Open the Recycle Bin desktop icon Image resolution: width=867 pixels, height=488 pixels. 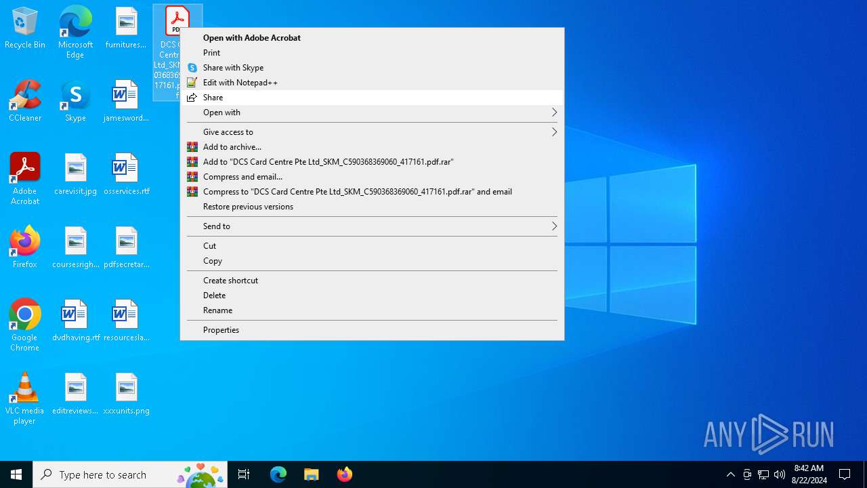pyautogui.click(x=25, y=29)
